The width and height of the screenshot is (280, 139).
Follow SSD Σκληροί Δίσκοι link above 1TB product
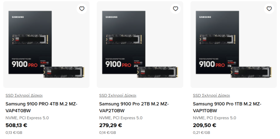tap(211, 95)
